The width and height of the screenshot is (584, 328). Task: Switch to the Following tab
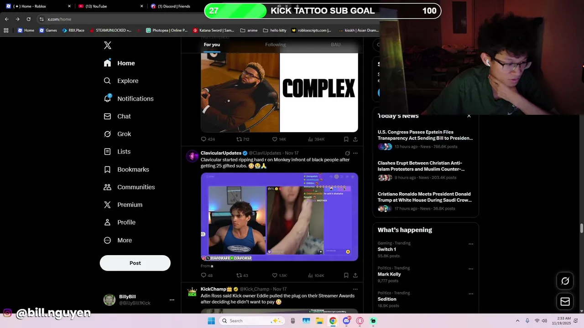[276, 45]
